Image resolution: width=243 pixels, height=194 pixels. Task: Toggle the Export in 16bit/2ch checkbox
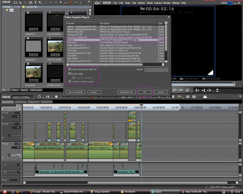click(x=73, y=78)
